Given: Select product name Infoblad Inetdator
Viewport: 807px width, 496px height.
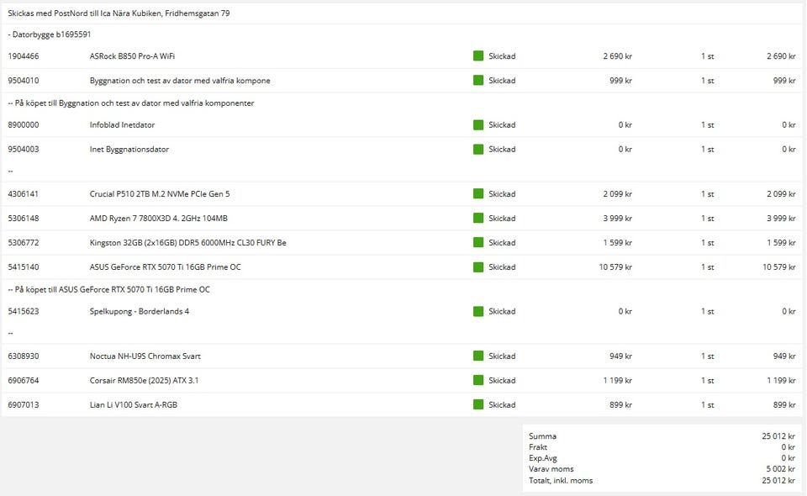Looking at the screenshot, I should click(x=122, y=125).
